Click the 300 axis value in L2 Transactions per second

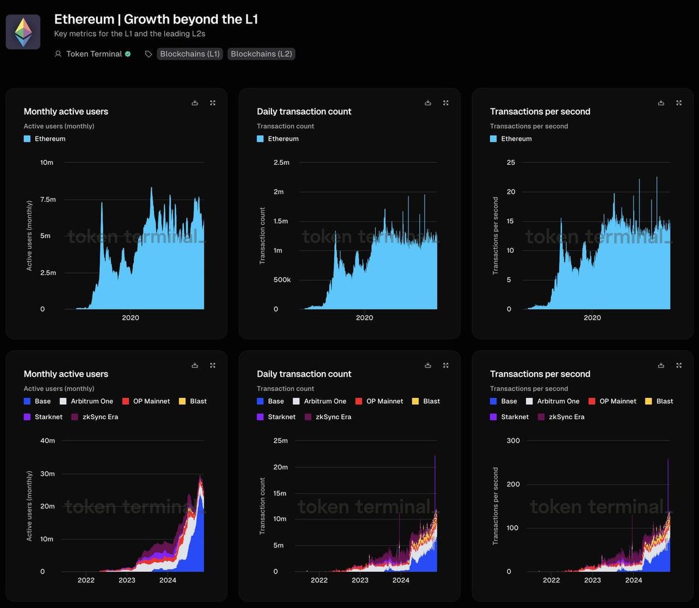pyautogui.click(x=513, y=441)
